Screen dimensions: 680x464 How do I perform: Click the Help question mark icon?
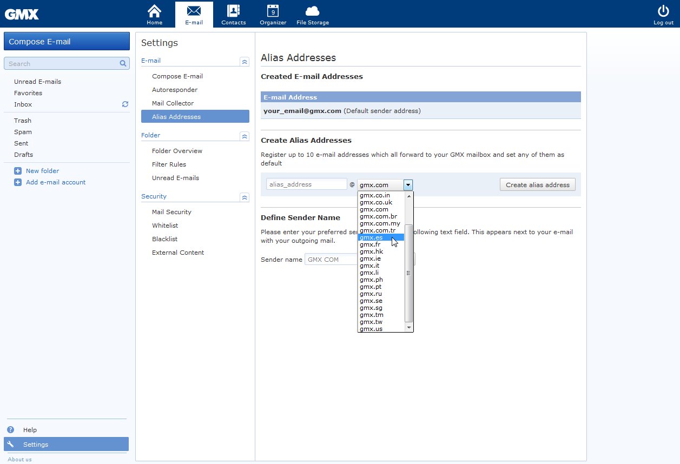[x=10, y=429]
